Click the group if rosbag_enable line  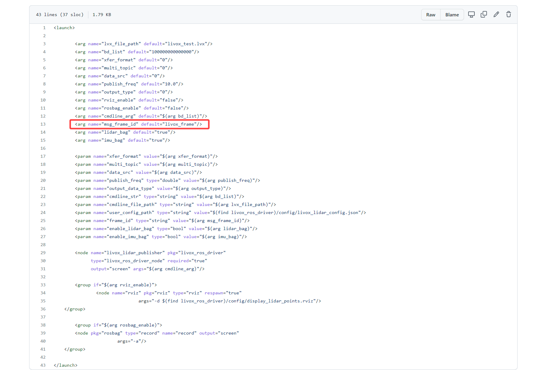pos(118,325)
